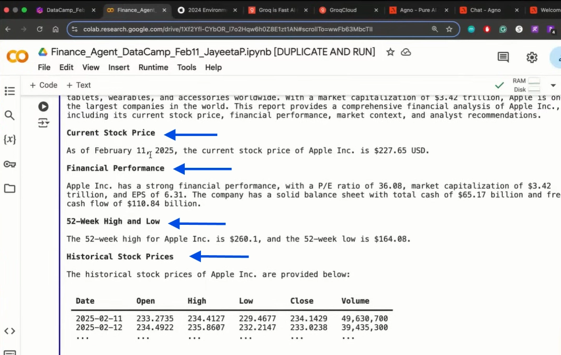
Task: Open the Edit menu
Action: click(66, 67)
